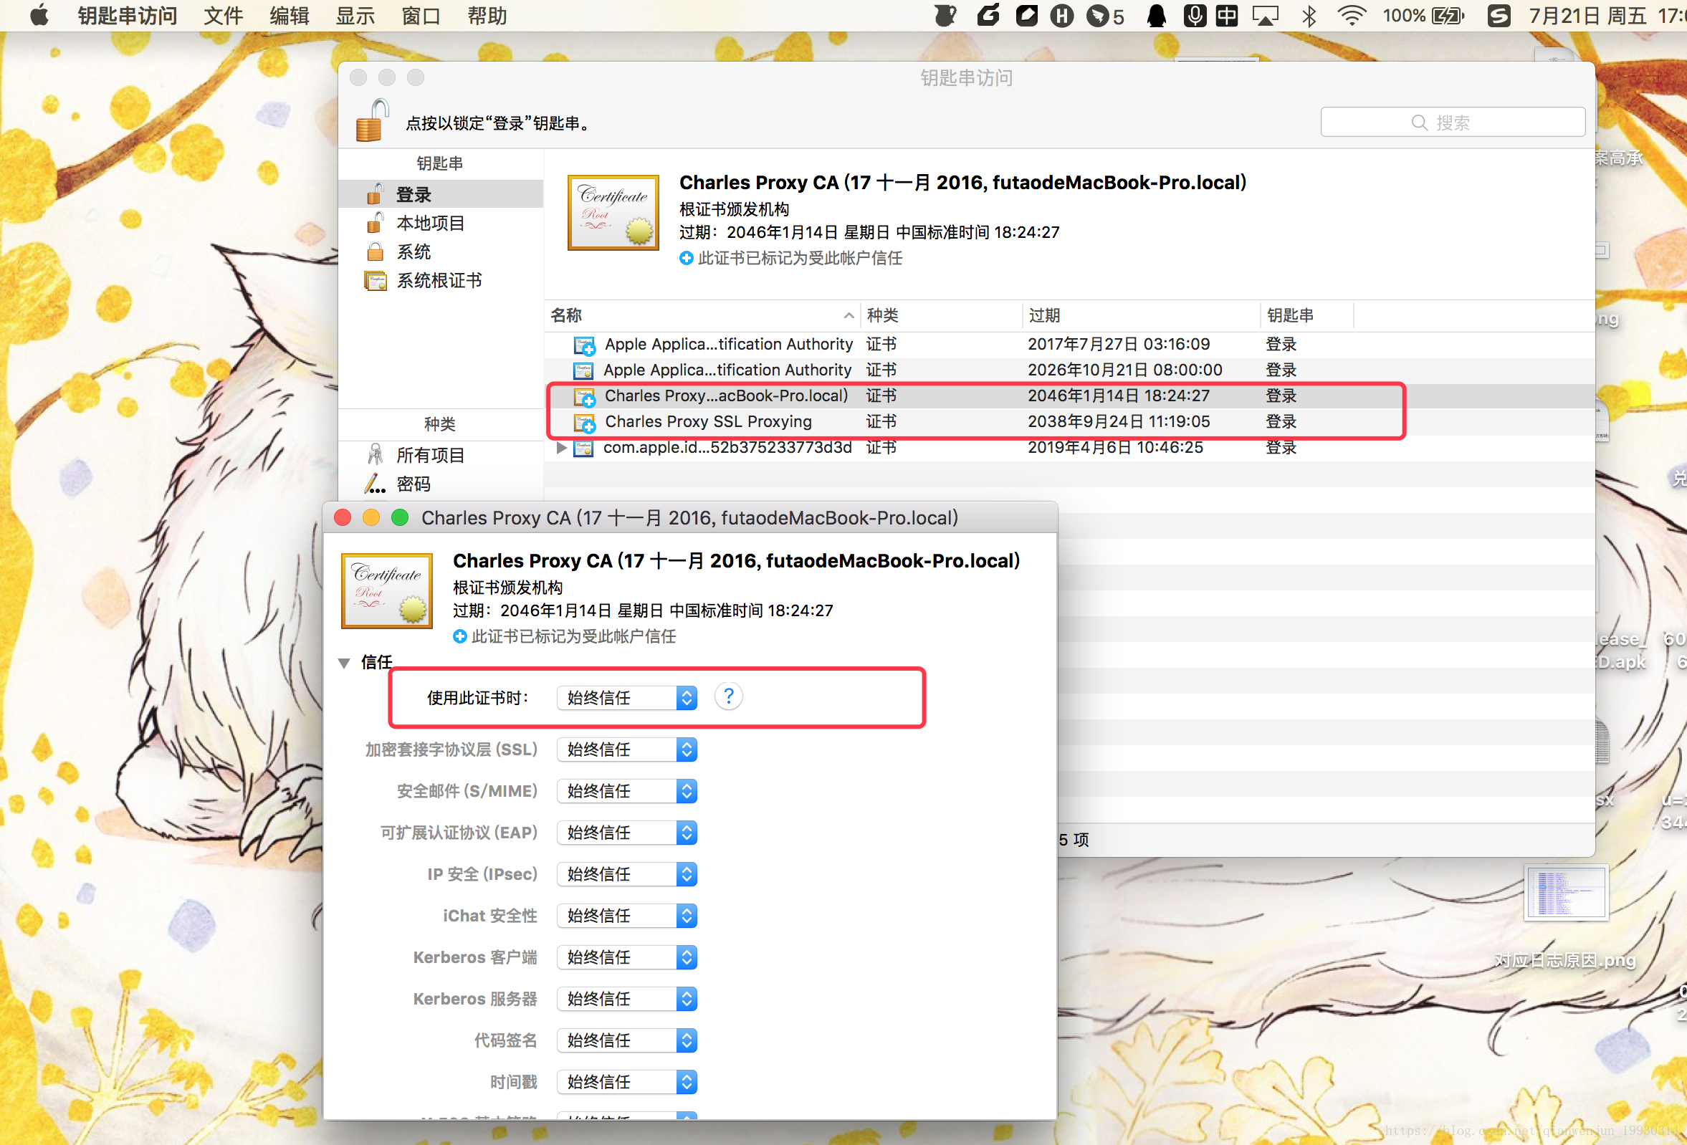Click the 中 input method icon

(1227, 15)
